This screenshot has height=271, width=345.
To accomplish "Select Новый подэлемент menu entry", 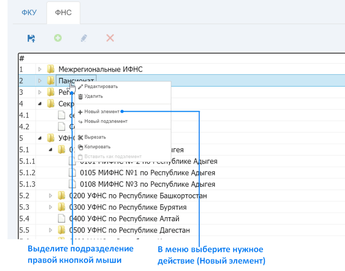I will [106, 121].
